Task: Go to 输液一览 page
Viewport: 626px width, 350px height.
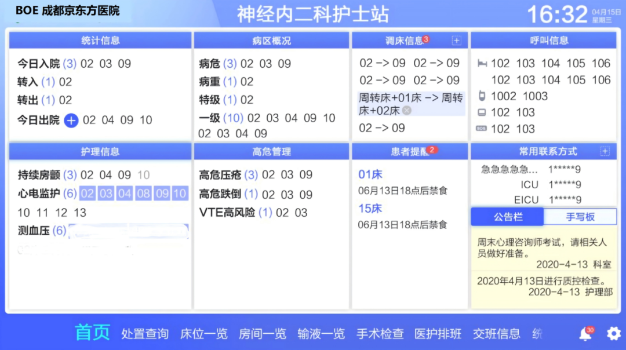Action: (x=321, y=334)
